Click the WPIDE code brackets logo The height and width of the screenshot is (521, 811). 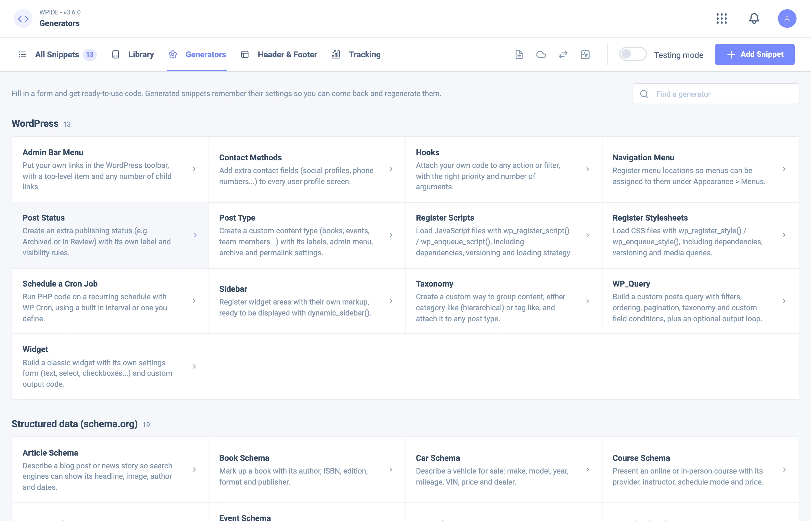pos(23,19)
